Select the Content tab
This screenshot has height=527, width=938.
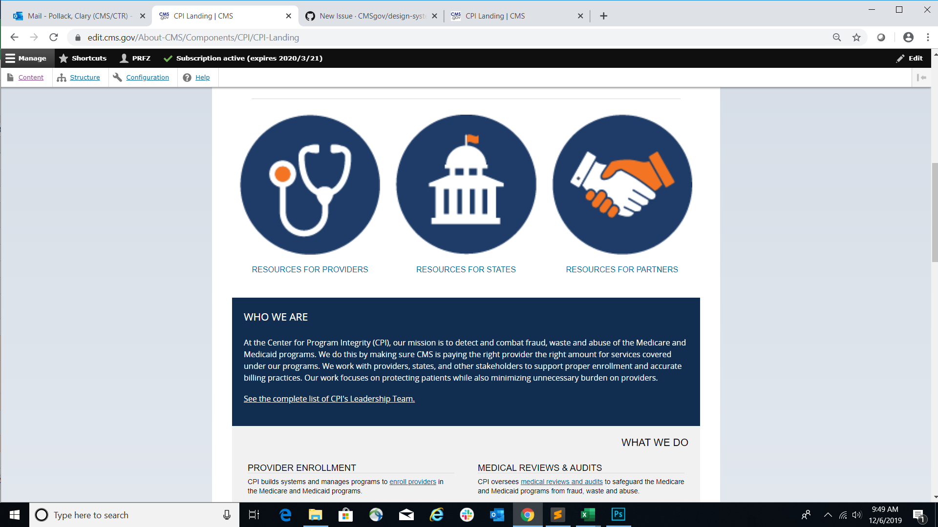31,77
